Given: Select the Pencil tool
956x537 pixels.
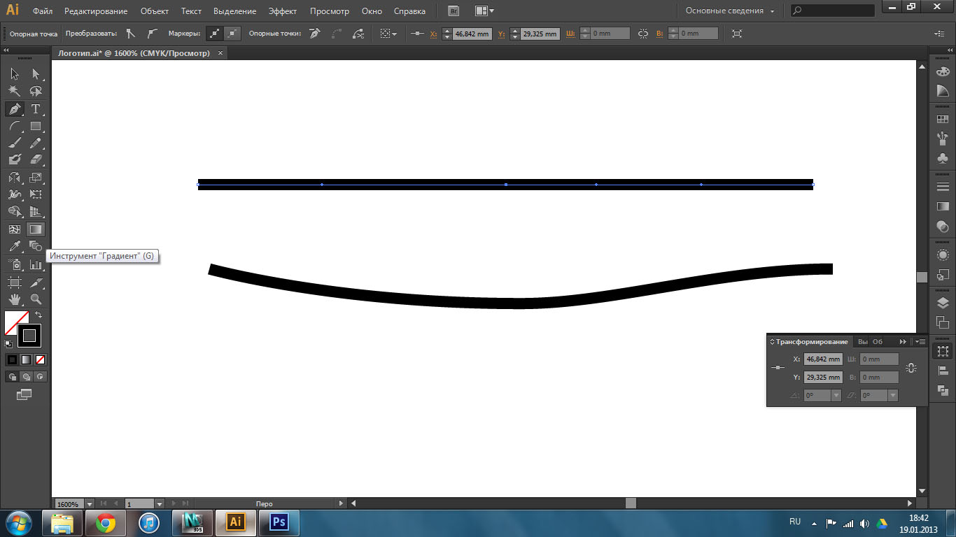Looking at the screenshot, I should 36,143.
